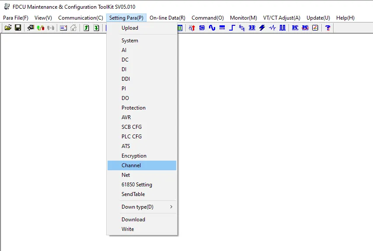Select the DC parameter entry

point(142,60)
